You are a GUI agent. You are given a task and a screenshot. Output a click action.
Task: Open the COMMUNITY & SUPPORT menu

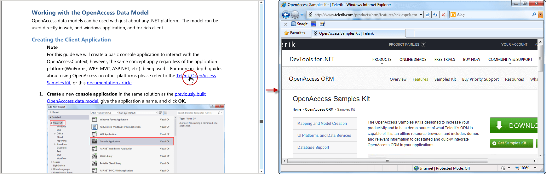coord(510,60)
